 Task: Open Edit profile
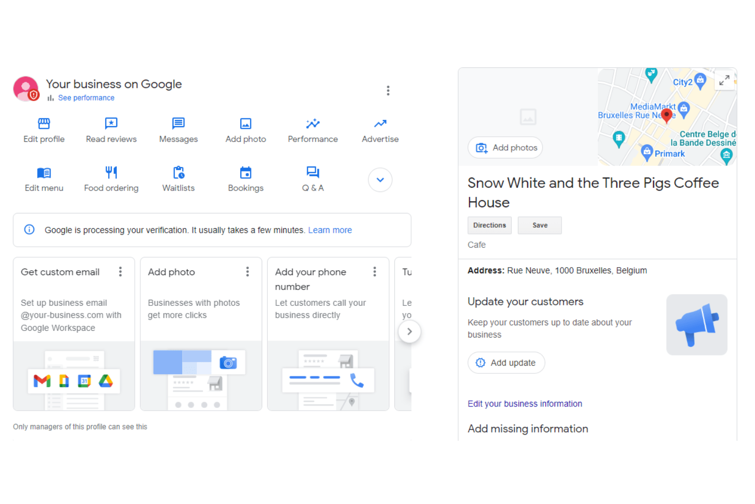coord(44,130)
